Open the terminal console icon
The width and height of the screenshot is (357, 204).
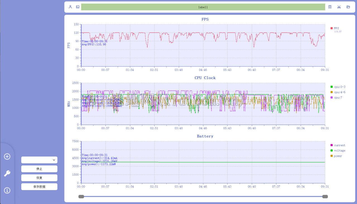[78, 7]
